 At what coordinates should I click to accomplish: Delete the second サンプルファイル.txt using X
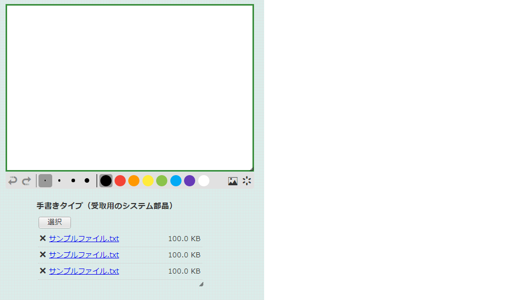[43, 255]
